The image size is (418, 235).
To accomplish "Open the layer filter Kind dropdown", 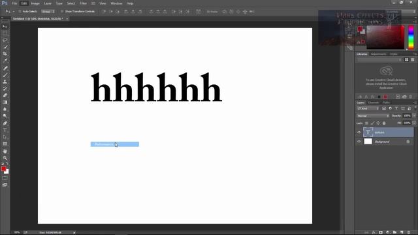I will click(x=368, y=108).
